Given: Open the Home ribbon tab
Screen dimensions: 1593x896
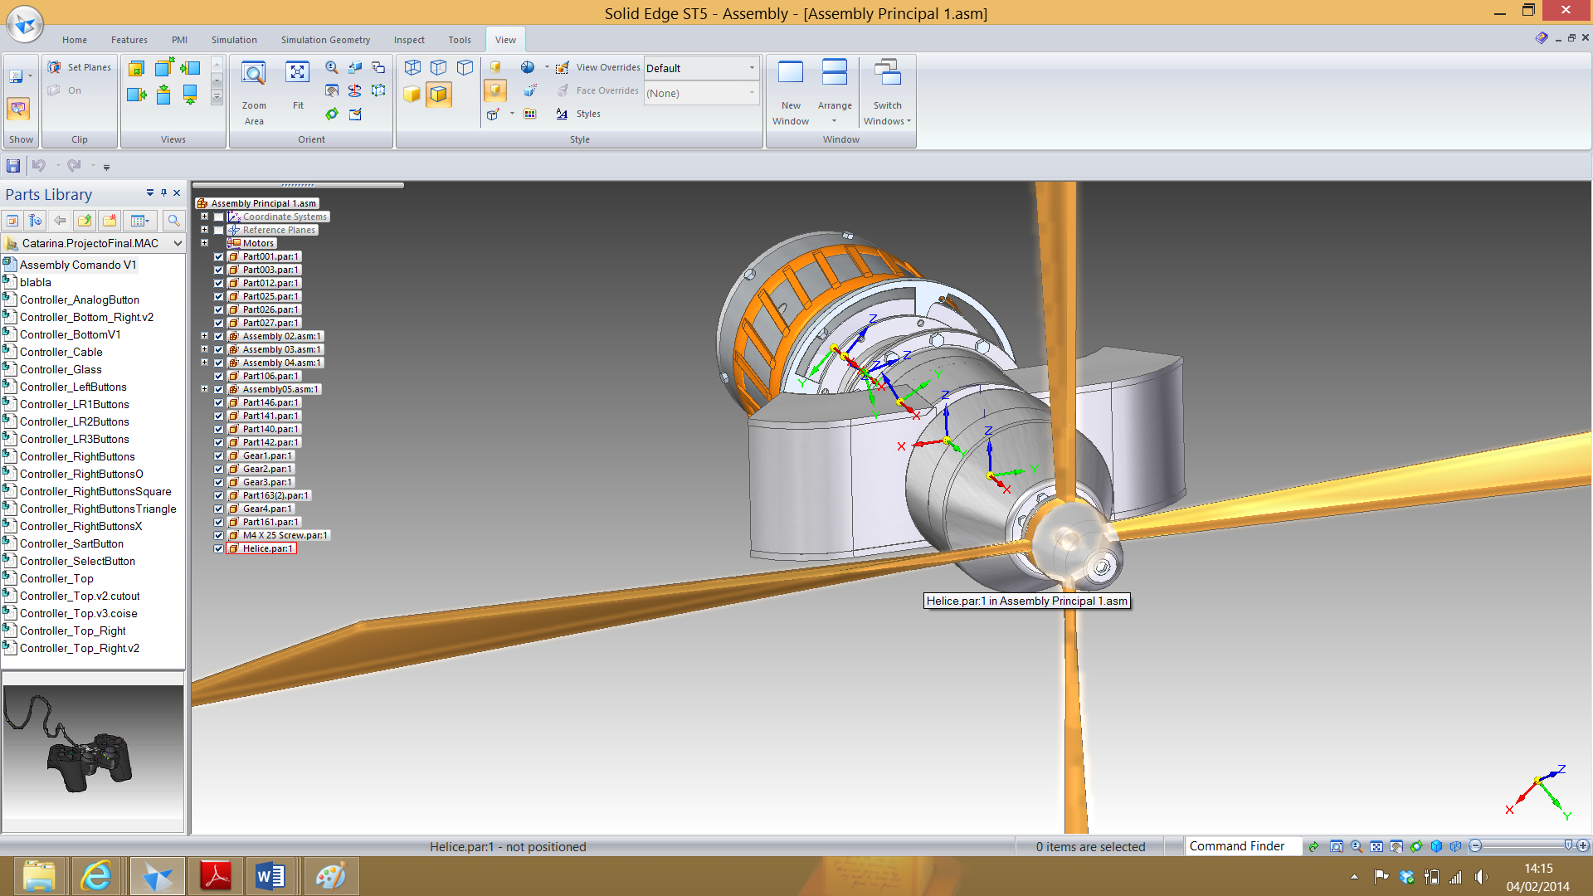Looking at the screenshot, I should tap(75, 40).
